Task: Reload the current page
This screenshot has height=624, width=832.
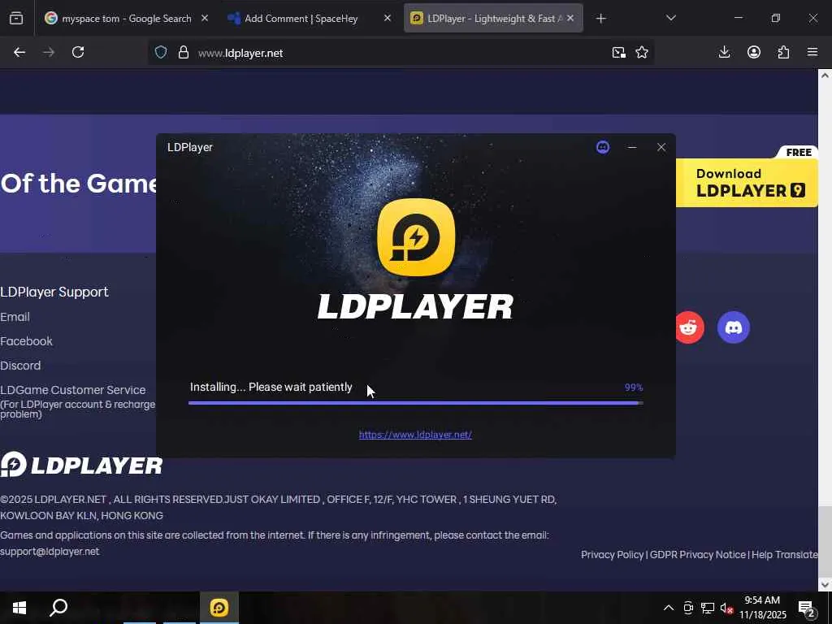Action: tap(78, 52)
